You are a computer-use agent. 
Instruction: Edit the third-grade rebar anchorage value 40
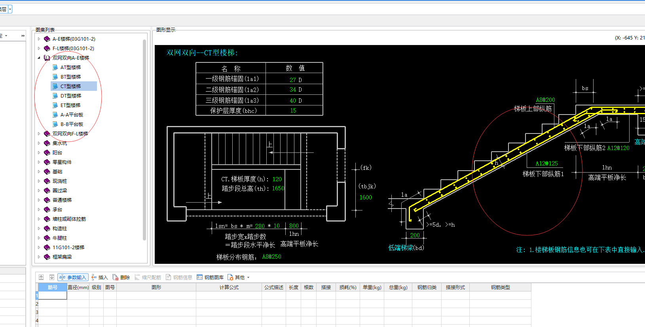(x=293, y=101)
